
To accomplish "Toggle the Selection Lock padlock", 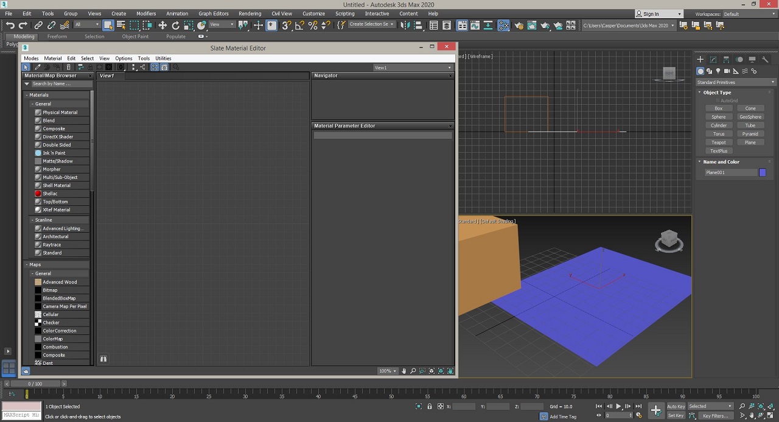I will (x=430, y=406).
